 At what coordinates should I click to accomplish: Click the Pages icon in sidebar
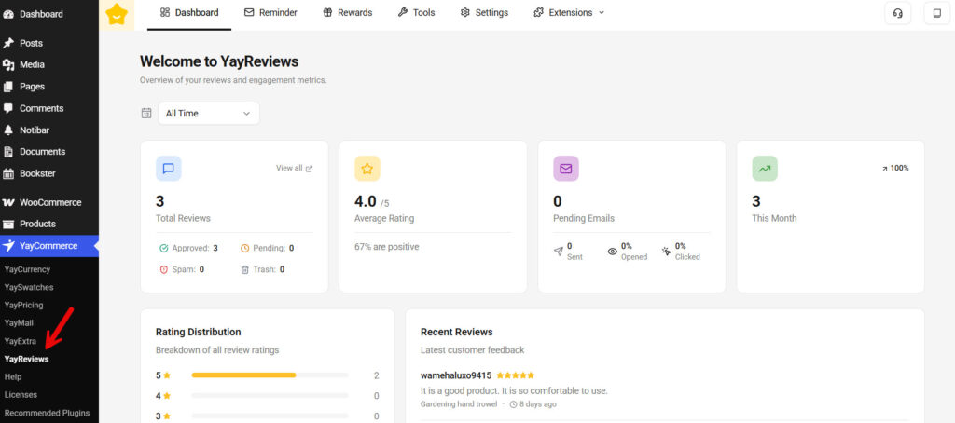[8, 87]
